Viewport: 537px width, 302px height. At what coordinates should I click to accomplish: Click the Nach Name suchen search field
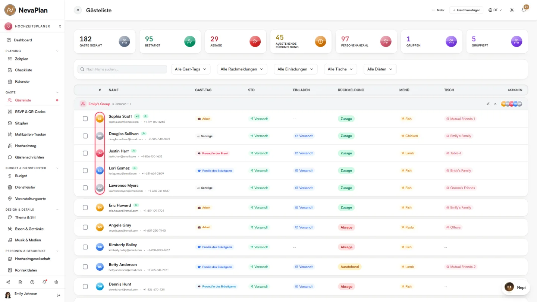pyautogui.click(x=122, y=69)
